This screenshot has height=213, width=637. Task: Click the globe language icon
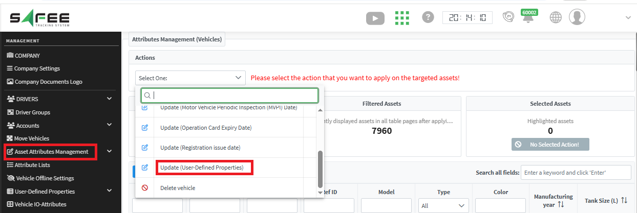click(556, 17)
